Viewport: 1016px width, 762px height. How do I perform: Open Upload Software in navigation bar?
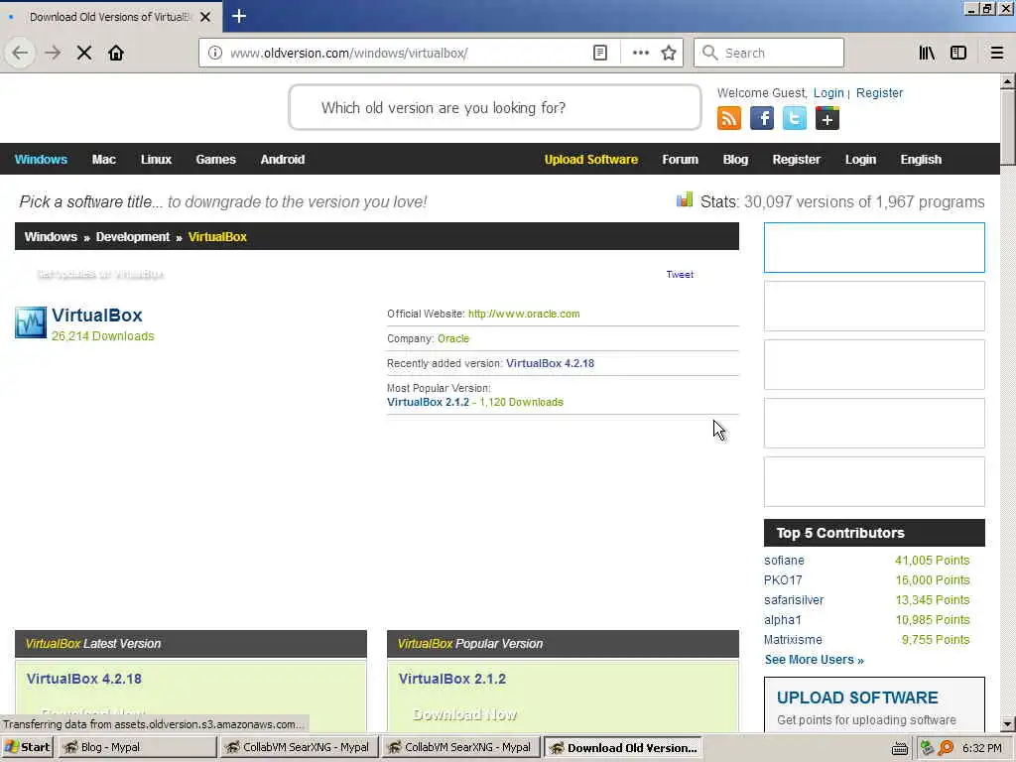tap(591, 160)
